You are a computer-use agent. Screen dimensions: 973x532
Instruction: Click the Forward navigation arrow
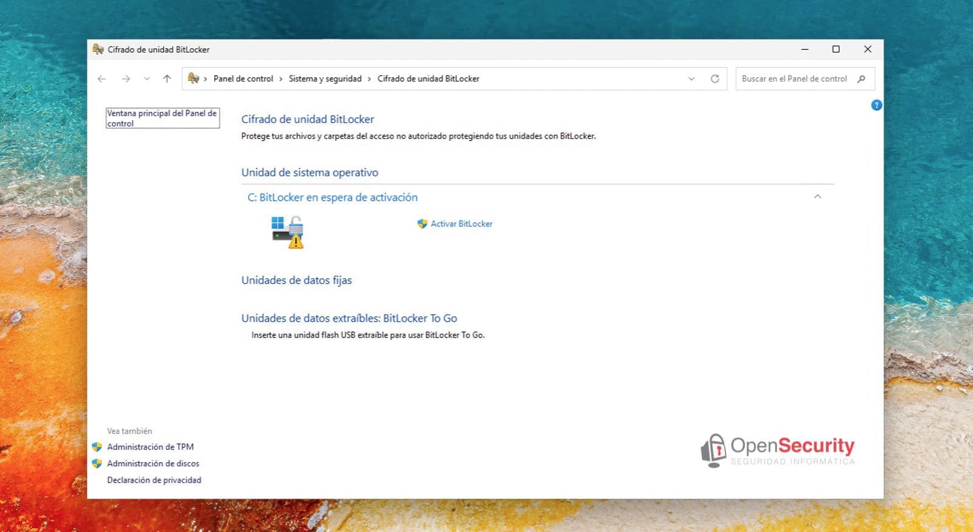point(125,79)
